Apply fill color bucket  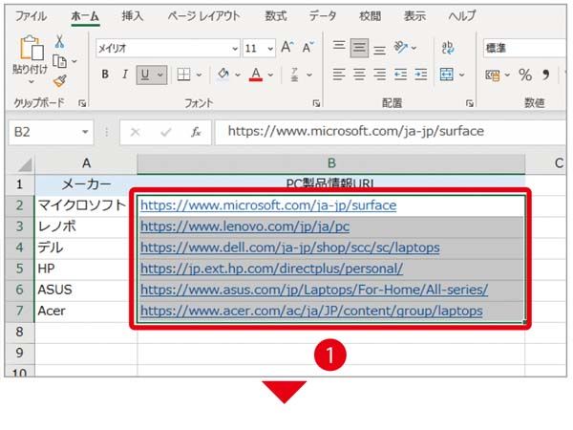point(223,75)
